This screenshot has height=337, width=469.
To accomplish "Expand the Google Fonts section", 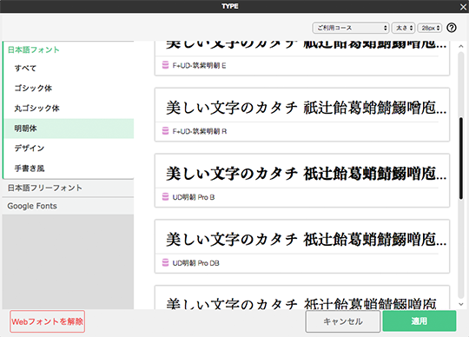I will pos(69,206).
